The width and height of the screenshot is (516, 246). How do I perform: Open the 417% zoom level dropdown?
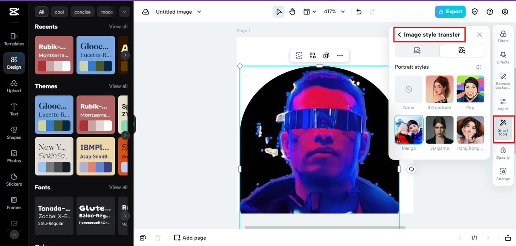pyautogui.click(x=335, y=12)
